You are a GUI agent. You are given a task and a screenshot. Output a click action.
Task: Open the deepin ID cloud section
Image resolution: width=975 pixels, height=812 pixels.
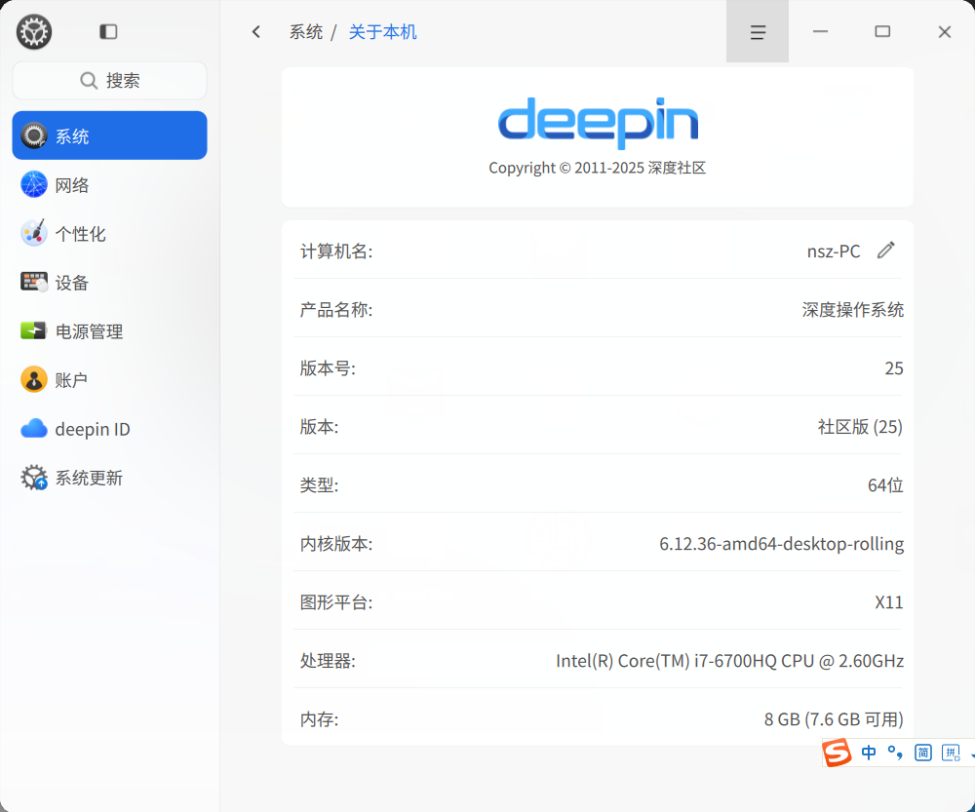[109, 429]
